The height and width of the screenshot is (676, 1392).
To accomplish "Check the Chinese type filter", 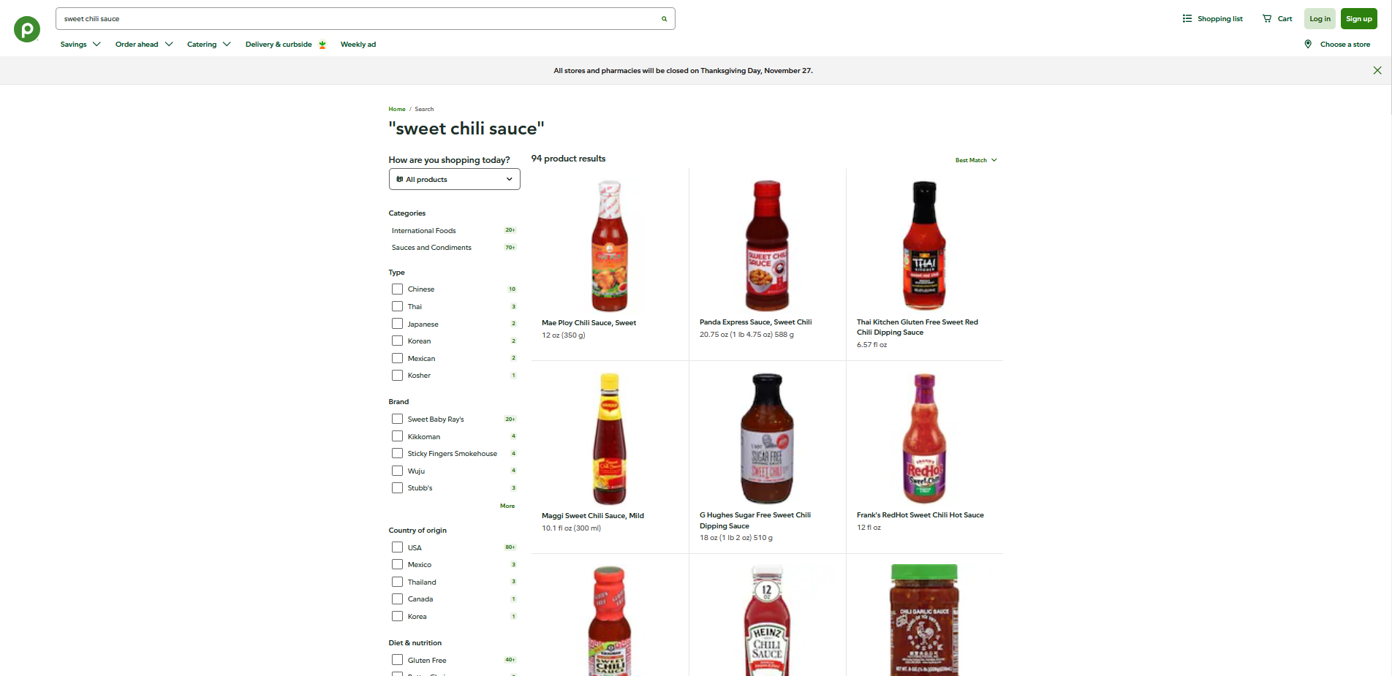I will pyautogui.click(x=397, y=289).
